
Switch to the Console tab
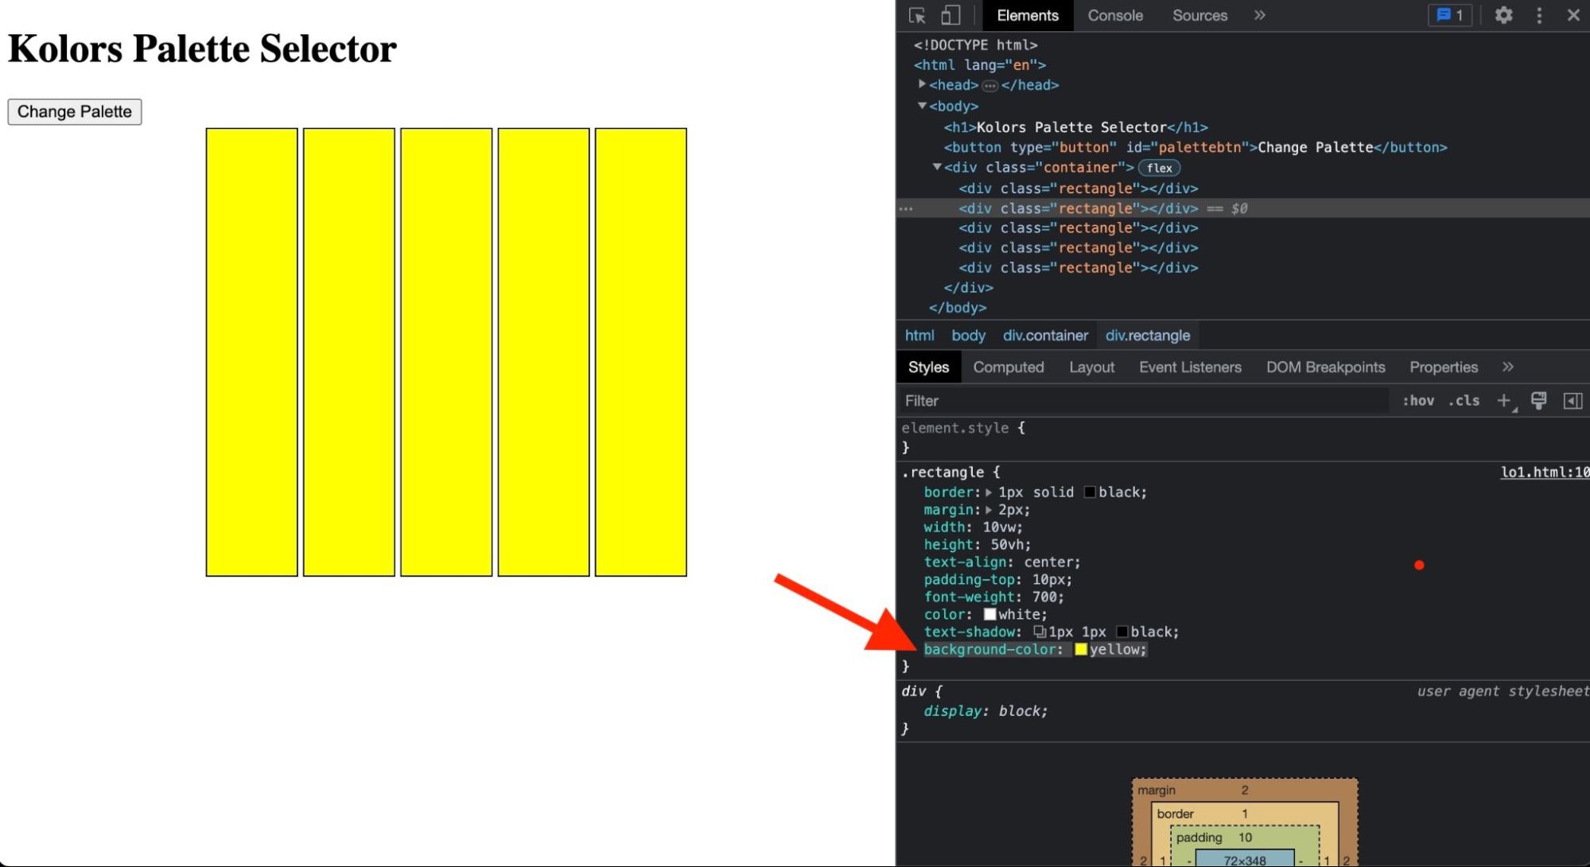pos(1114,15)
